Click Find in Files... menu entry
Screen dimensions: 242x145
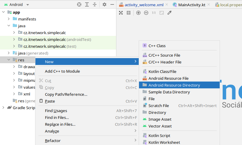57,117
